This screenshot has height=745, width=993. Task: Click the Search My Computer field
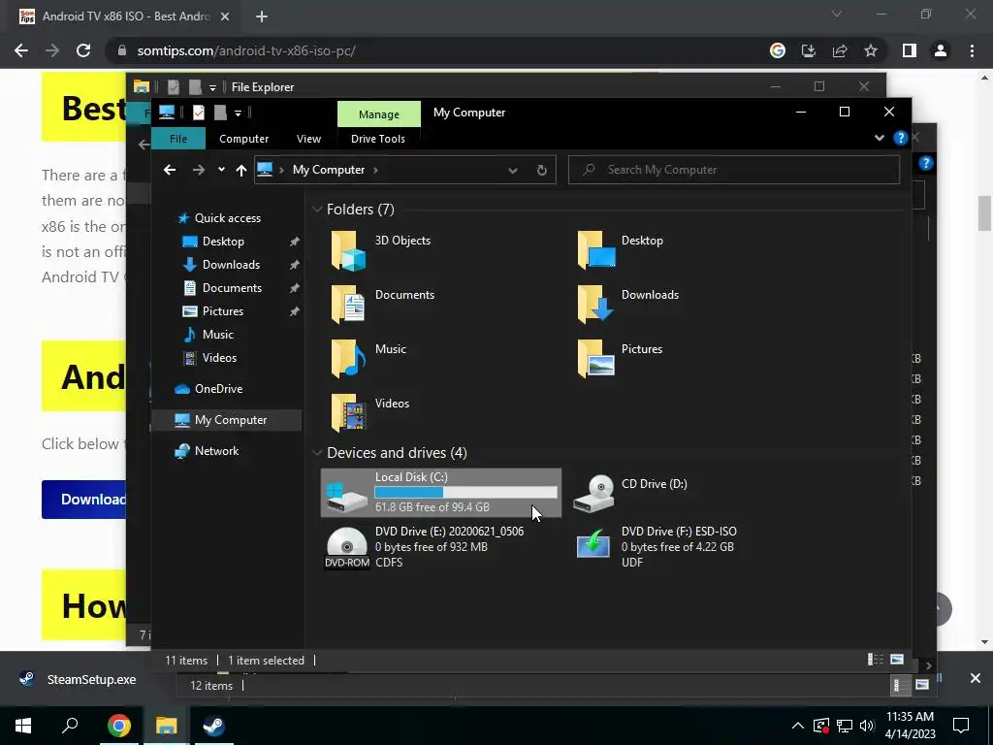pyautogui.click(x=734, y=170)
